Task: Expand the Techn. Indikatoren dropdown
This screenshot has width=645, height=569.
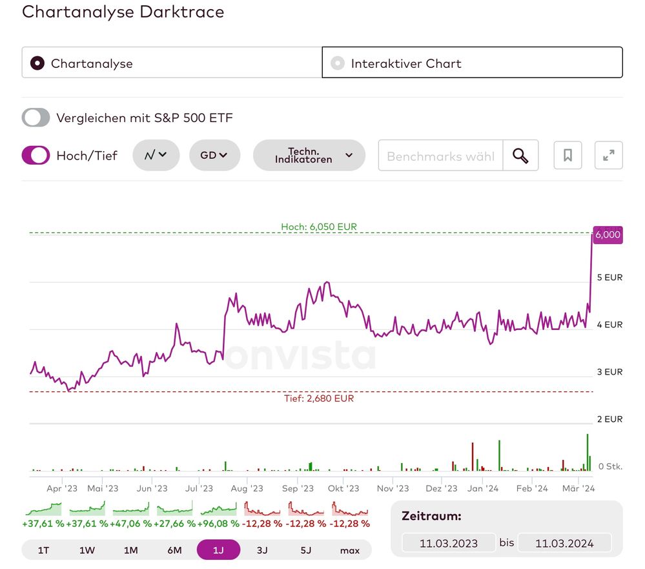Action: (x=309, y=155)
